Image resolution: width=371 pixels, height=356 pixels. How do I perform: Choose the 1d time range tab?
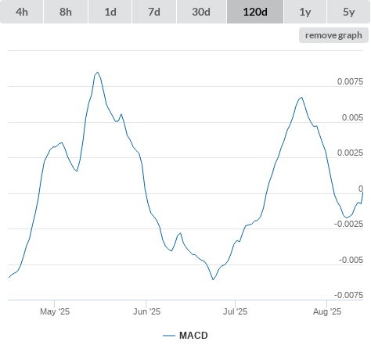[110, 12]
